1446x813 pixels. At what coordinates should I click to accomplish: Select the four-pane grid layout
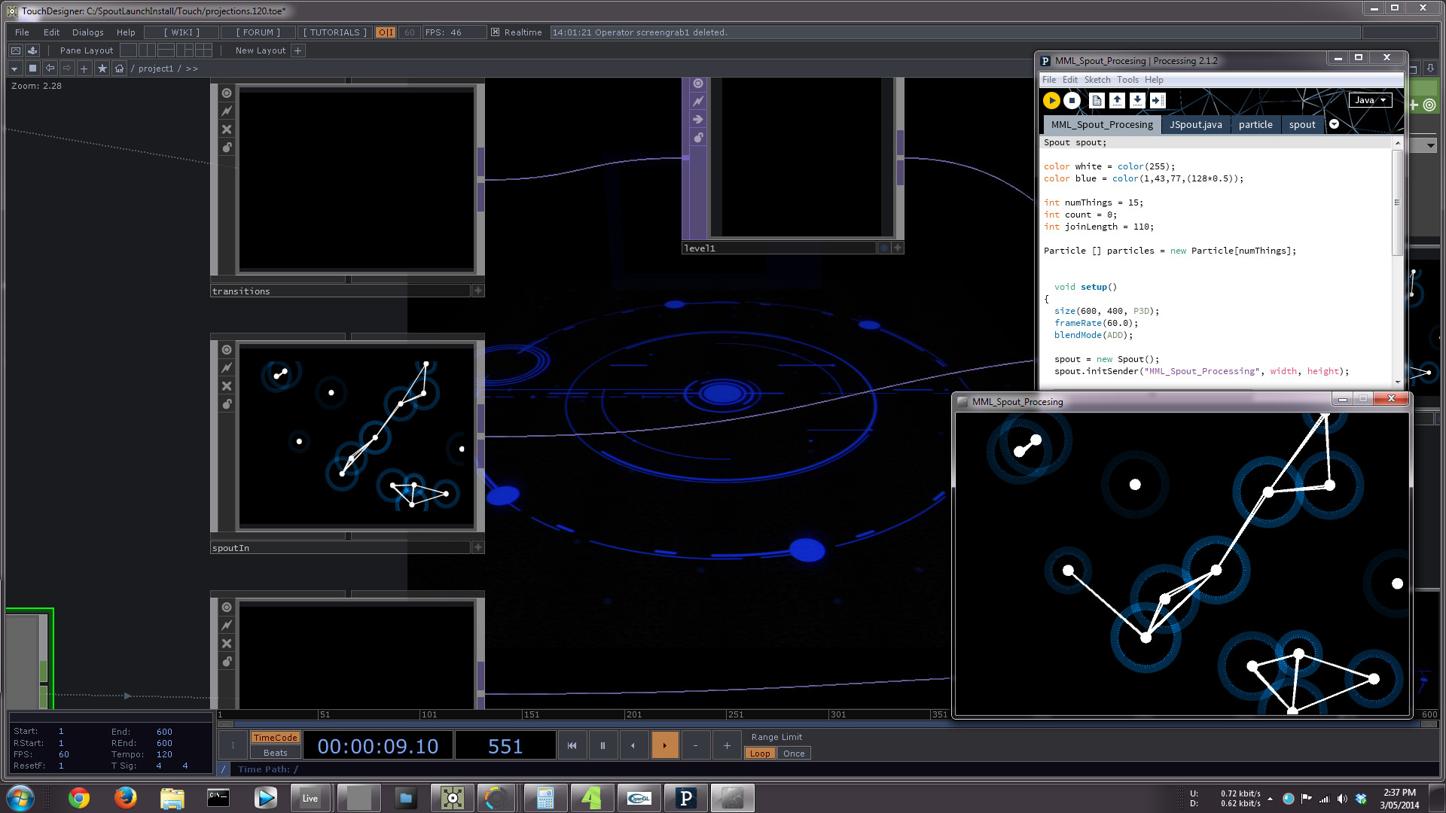point(203,50)
